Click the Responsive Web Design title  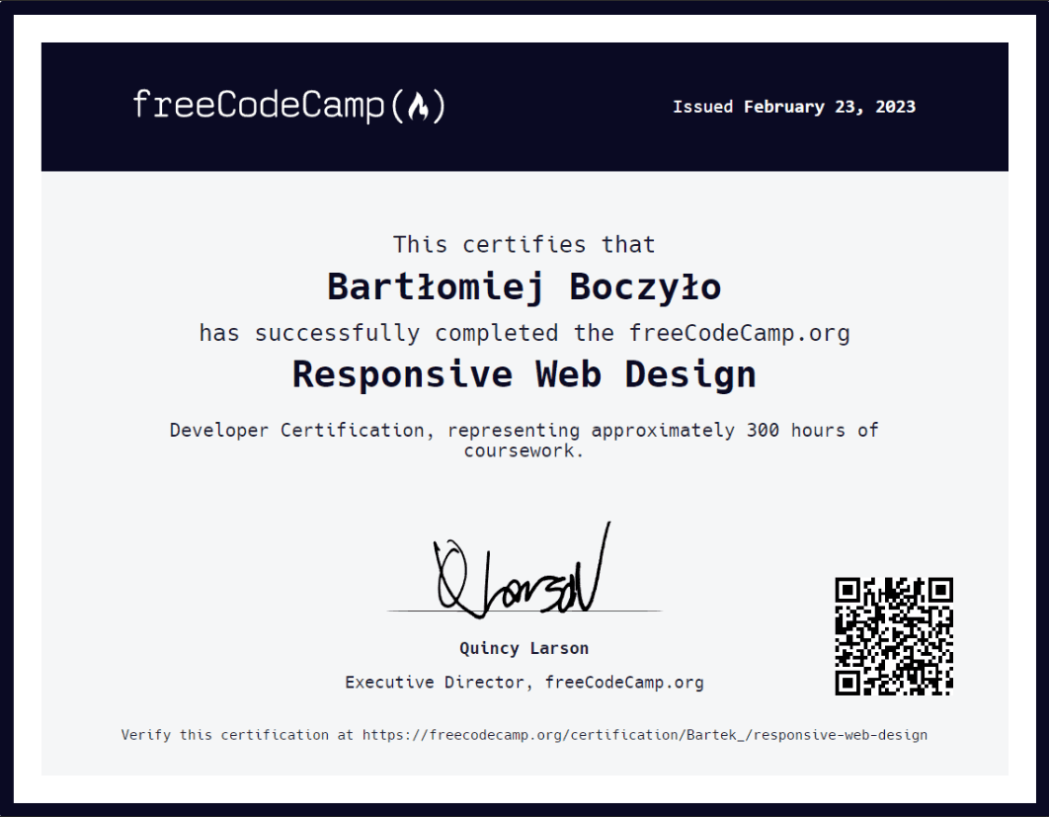(x=524, y=373)
